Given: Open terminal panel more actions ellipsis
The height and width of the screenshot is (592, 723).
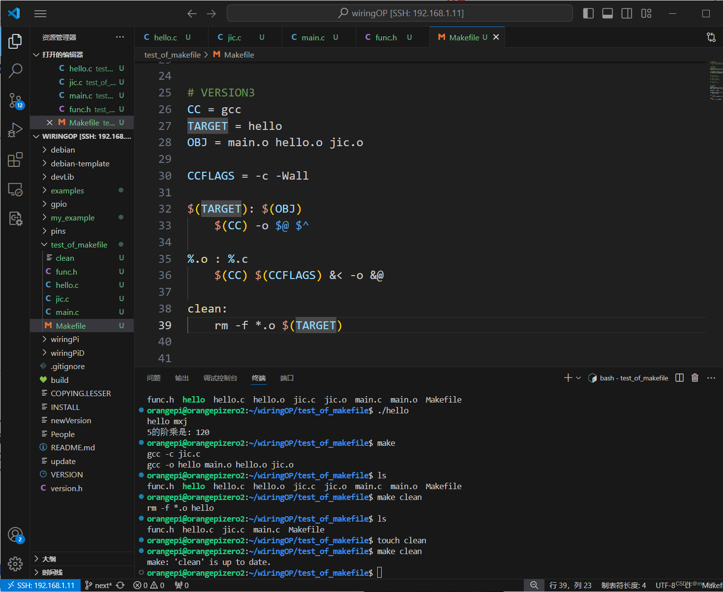Looking at the screenshot, I should [711, 377].
